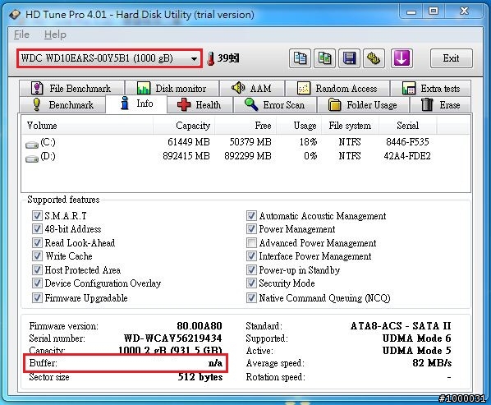Switch to the Erase tab
The image size is (491, 405).
click(x=440, y=104)
